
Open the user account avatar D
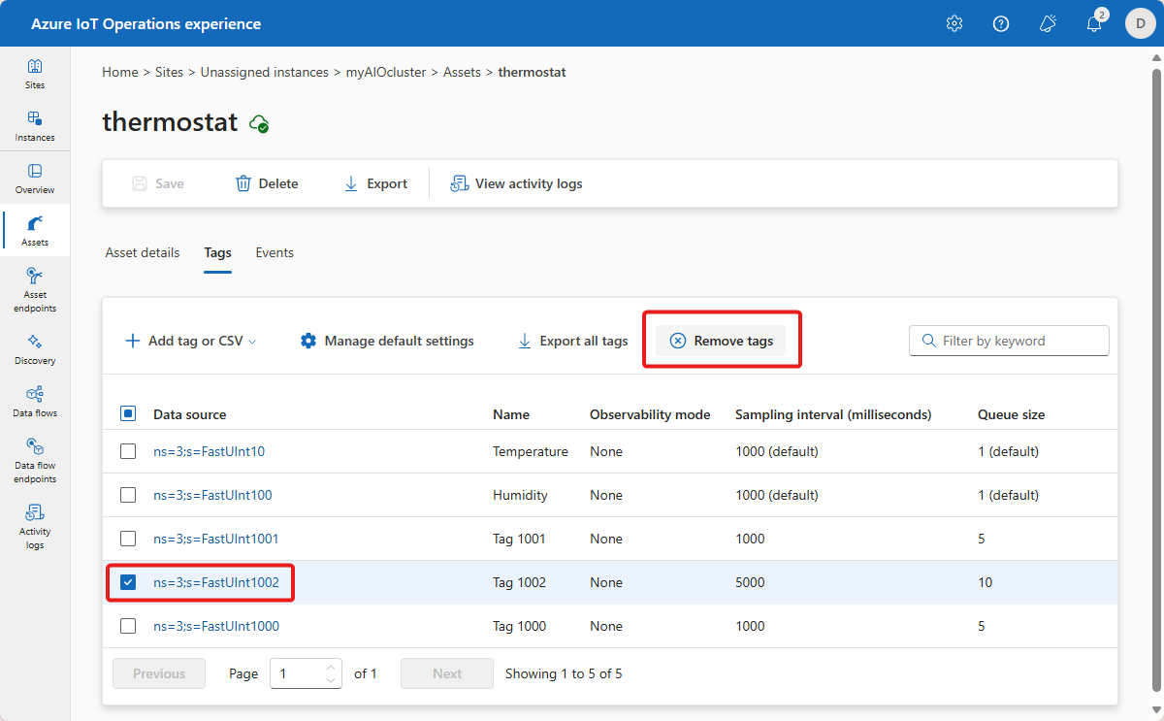pos(1140,23)
